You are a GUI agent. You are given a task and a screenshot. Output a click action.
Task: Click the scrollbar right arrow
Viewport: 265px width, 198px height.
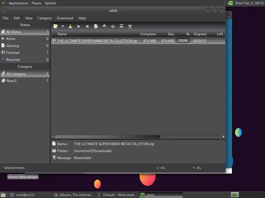(223, 137)
